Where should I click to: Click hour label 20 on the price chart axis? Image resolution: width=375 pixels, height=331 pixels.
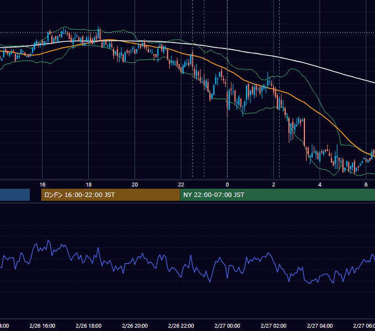click(x=135, y=184)
